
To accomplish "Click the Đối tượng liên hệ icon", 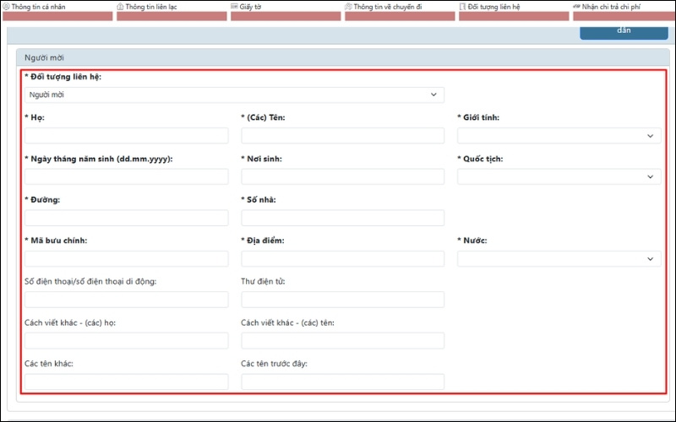I will click(462, 6).
